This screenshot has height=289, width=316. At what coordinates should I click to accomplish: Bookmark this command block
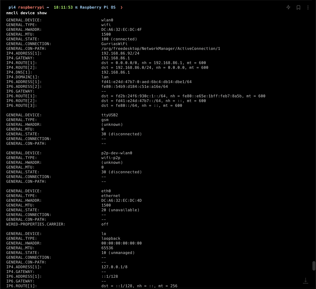(298, 7)
